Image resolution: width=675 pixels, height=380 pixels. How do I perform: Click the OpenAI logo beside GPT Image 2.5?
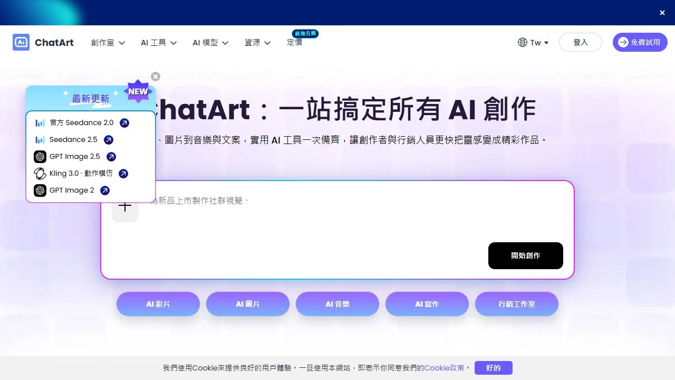[x=40, y=157]
